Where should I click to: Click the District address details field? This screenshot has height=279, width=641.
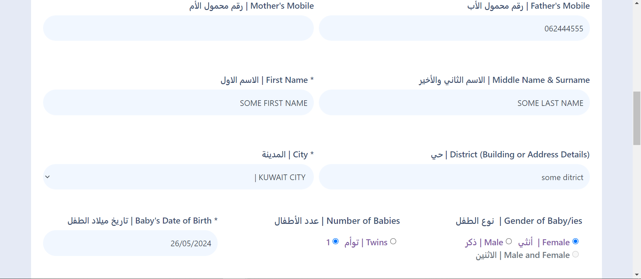click(454, 177)
